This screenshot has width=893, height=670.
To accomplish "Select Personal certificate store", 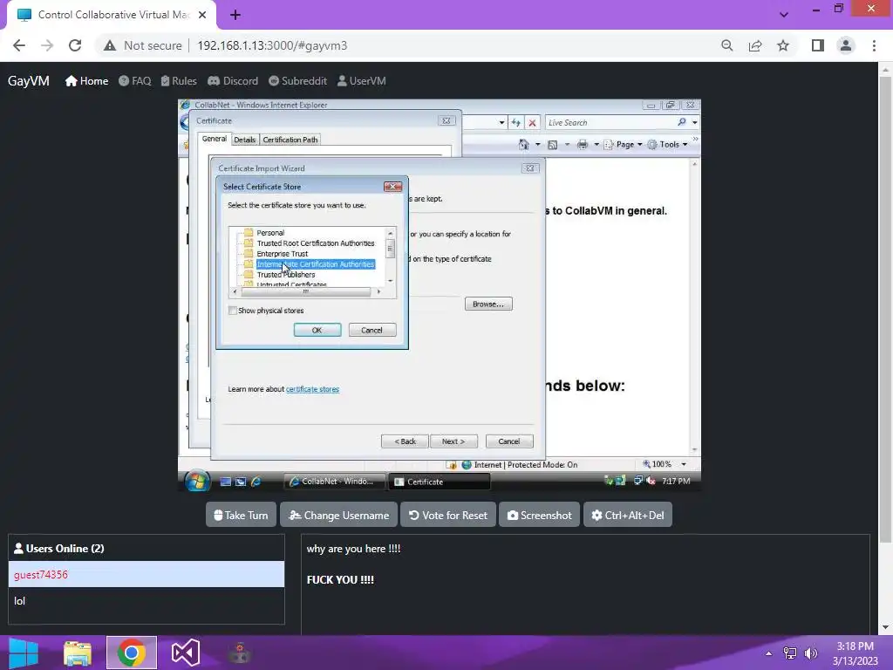I will click(270, 233).
